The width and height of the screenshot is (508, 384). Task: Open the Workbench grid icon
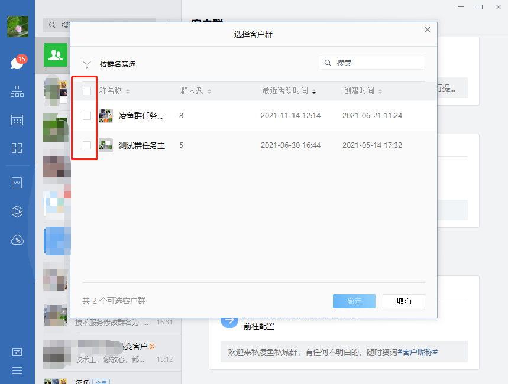click(x=17, y=148)
